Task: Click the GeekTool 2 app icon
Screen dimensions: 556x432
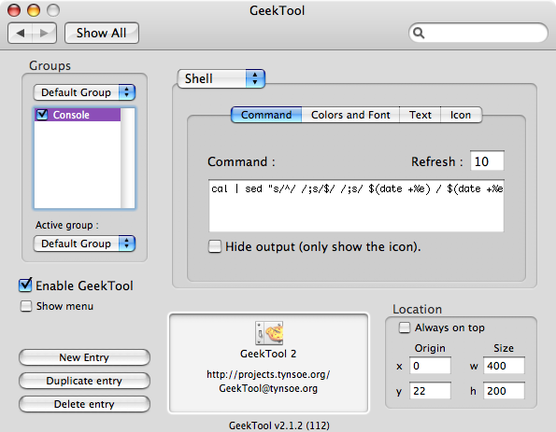Action: tap(269, 333)
